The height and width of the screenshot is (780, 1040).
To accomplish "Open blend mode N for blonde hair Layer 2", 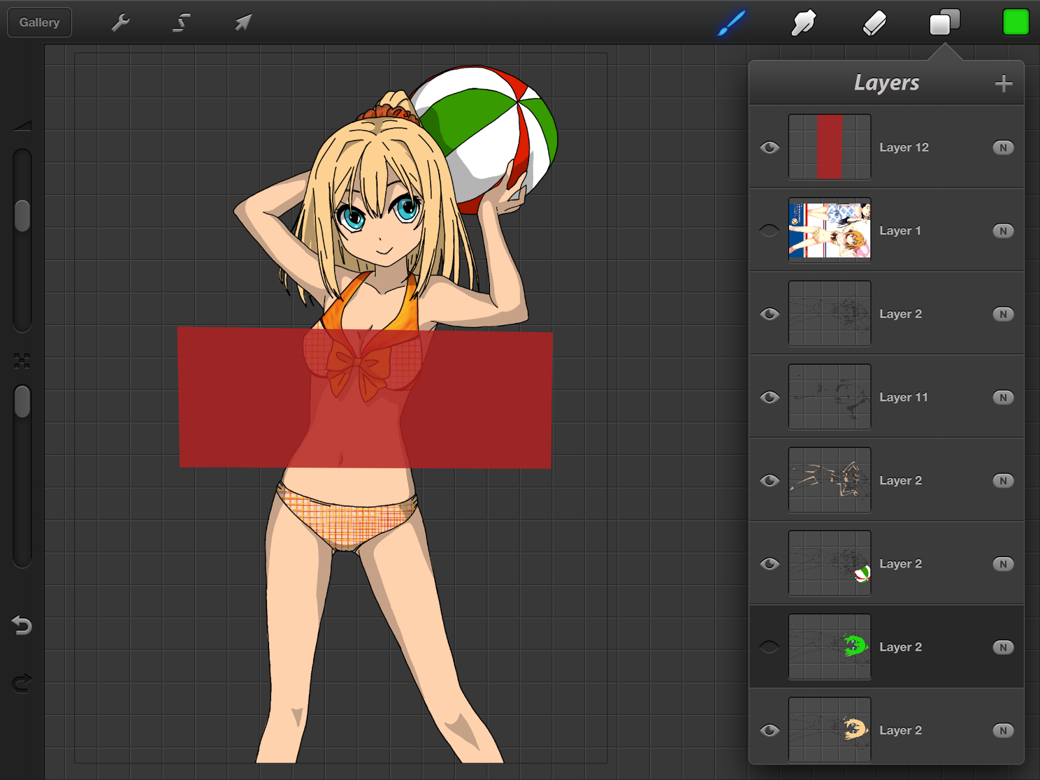I will point(1003,730).
